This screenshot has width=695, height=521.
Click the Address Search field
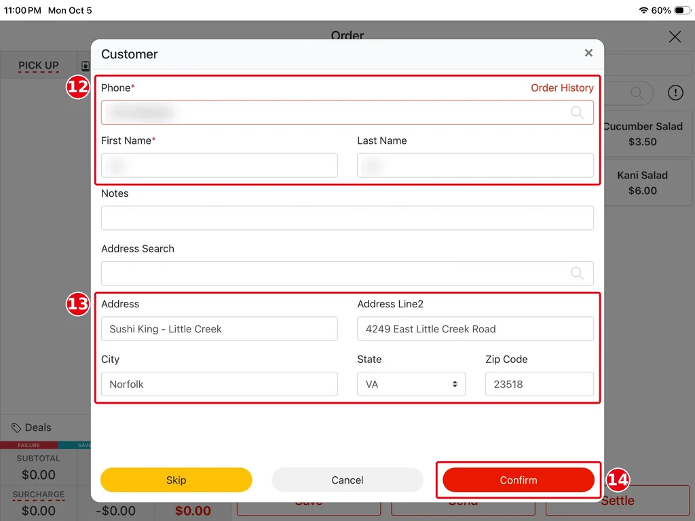347,273
